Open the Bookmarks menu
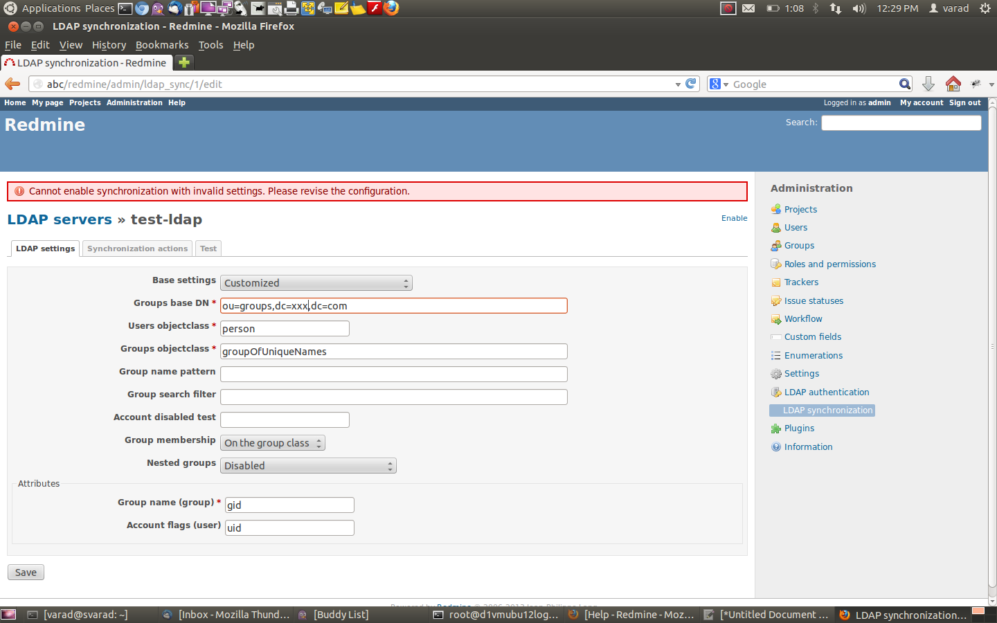Image resolution: width=997 pixels, height=623 pixels. click(162, 45)
